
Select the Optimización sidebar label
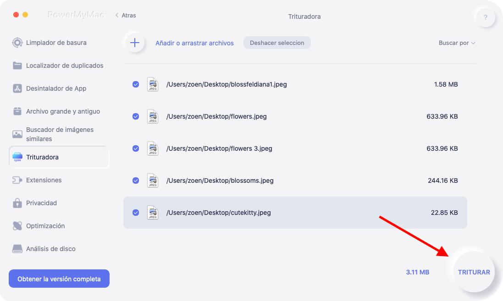45,226
